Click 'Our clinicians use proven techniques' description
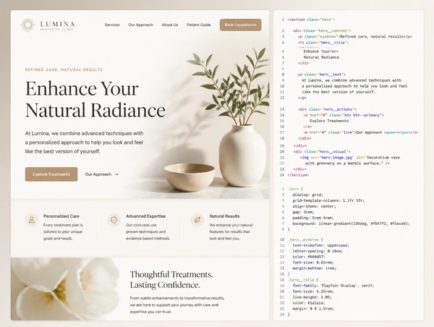 [x=148, y=232]
